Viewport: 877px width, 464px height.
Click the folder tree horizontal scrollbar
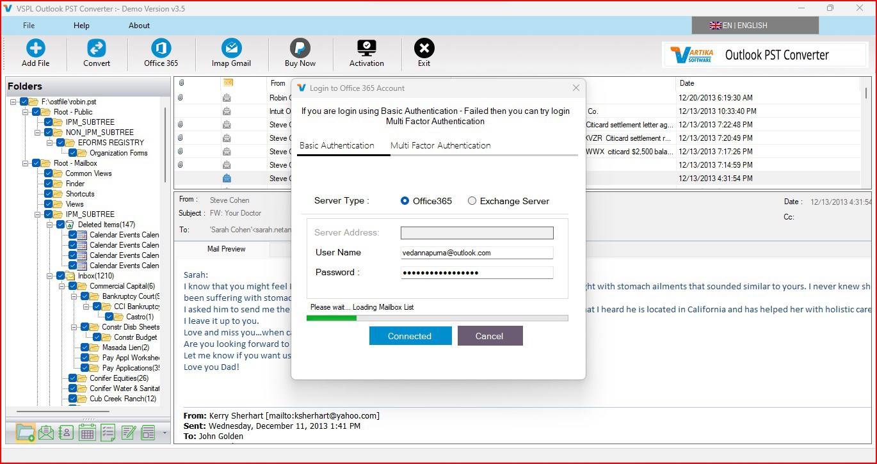63,412
